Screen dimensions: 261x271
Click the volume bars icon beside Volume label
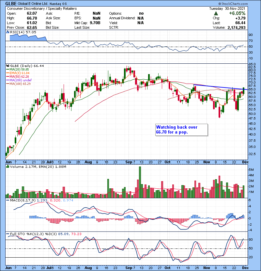[x=8, y=167]
